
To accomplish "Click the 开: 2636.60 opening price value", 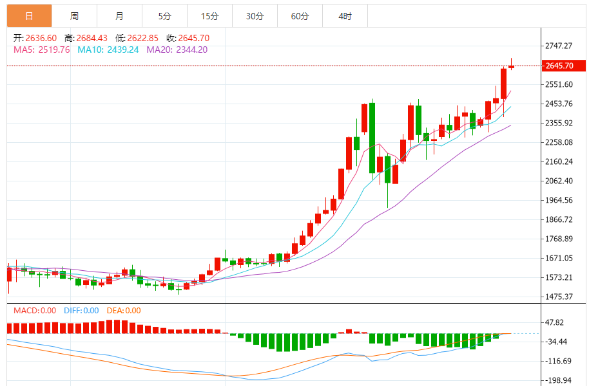I will (35, 38).
